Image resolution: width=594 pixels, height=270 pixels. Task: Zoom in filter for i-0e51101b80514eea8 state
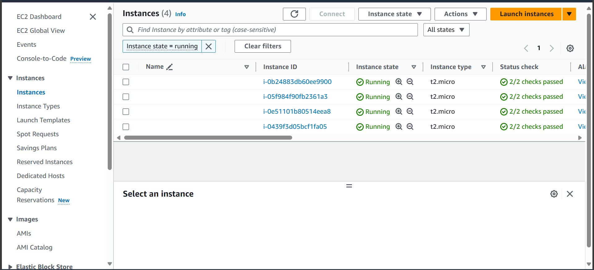pyautogui.click(x=399, y=111)
